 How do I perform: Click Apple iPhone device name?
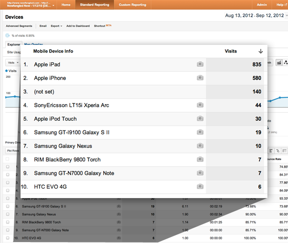coord(50,78)
